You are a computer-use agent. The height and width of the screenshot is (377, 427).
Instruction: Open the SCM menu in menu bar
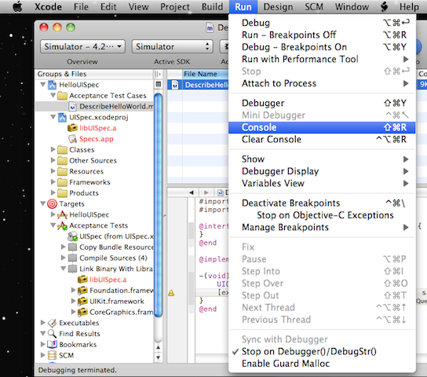(x=314, y=6)
